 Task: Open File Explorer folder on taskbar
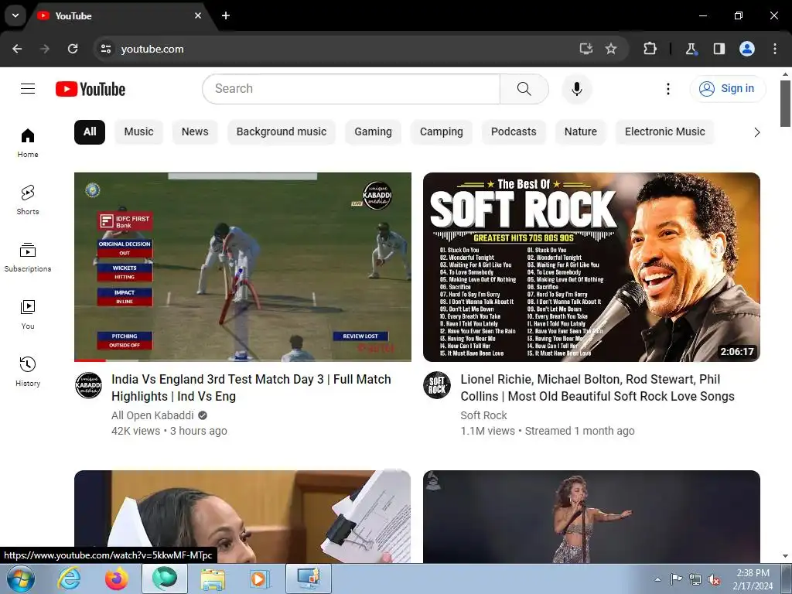point(213,579)
